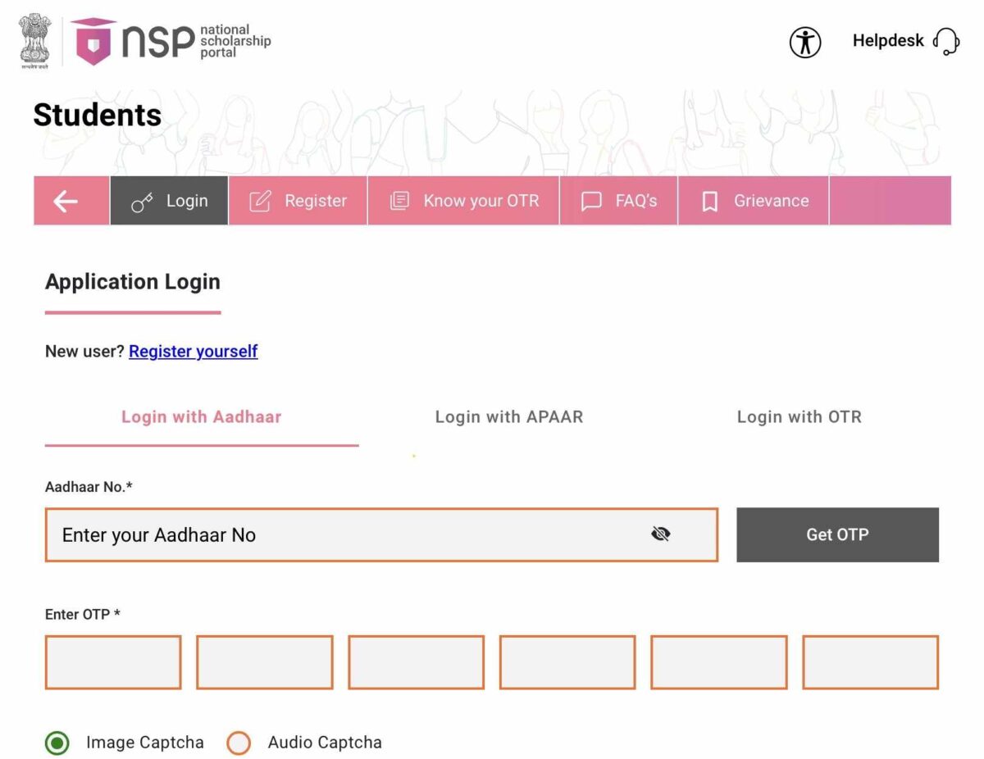This screenshot has width=984, height=759.
Task: Open the Login menu item
Action: [169, 201]
